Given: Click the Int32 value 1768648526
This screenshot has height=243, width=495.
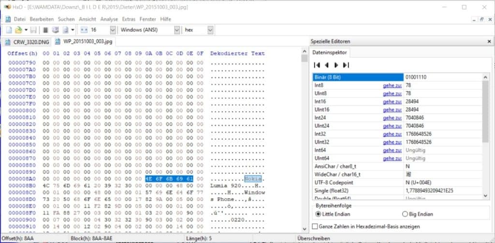Looking at the screenshot, I should coord(418,134).
